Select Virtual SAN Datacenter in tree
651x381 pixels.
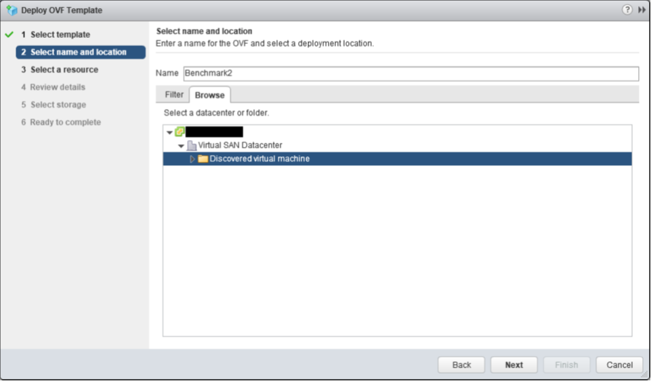point(240,145)
